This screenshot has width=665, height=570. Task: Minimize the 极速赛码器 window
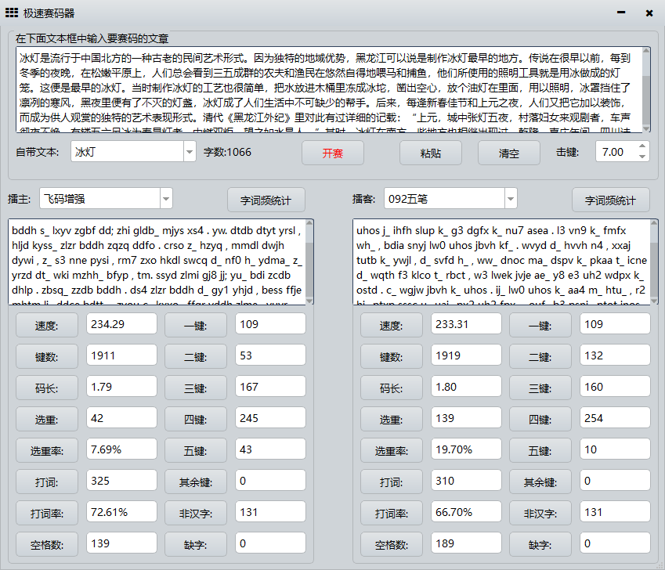(621, 13)
